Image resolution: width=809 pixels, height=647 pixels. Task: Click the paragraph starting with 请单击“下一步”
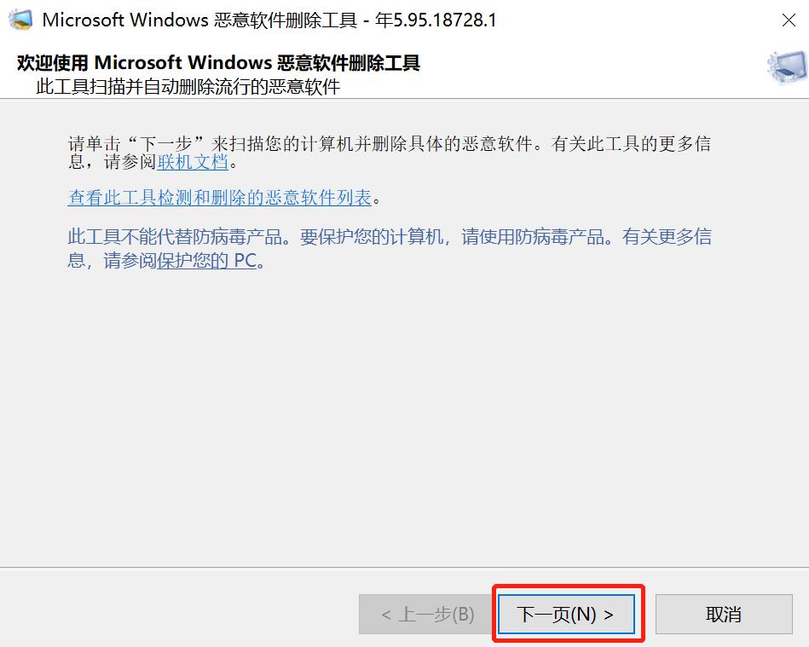tap(390, 153)
